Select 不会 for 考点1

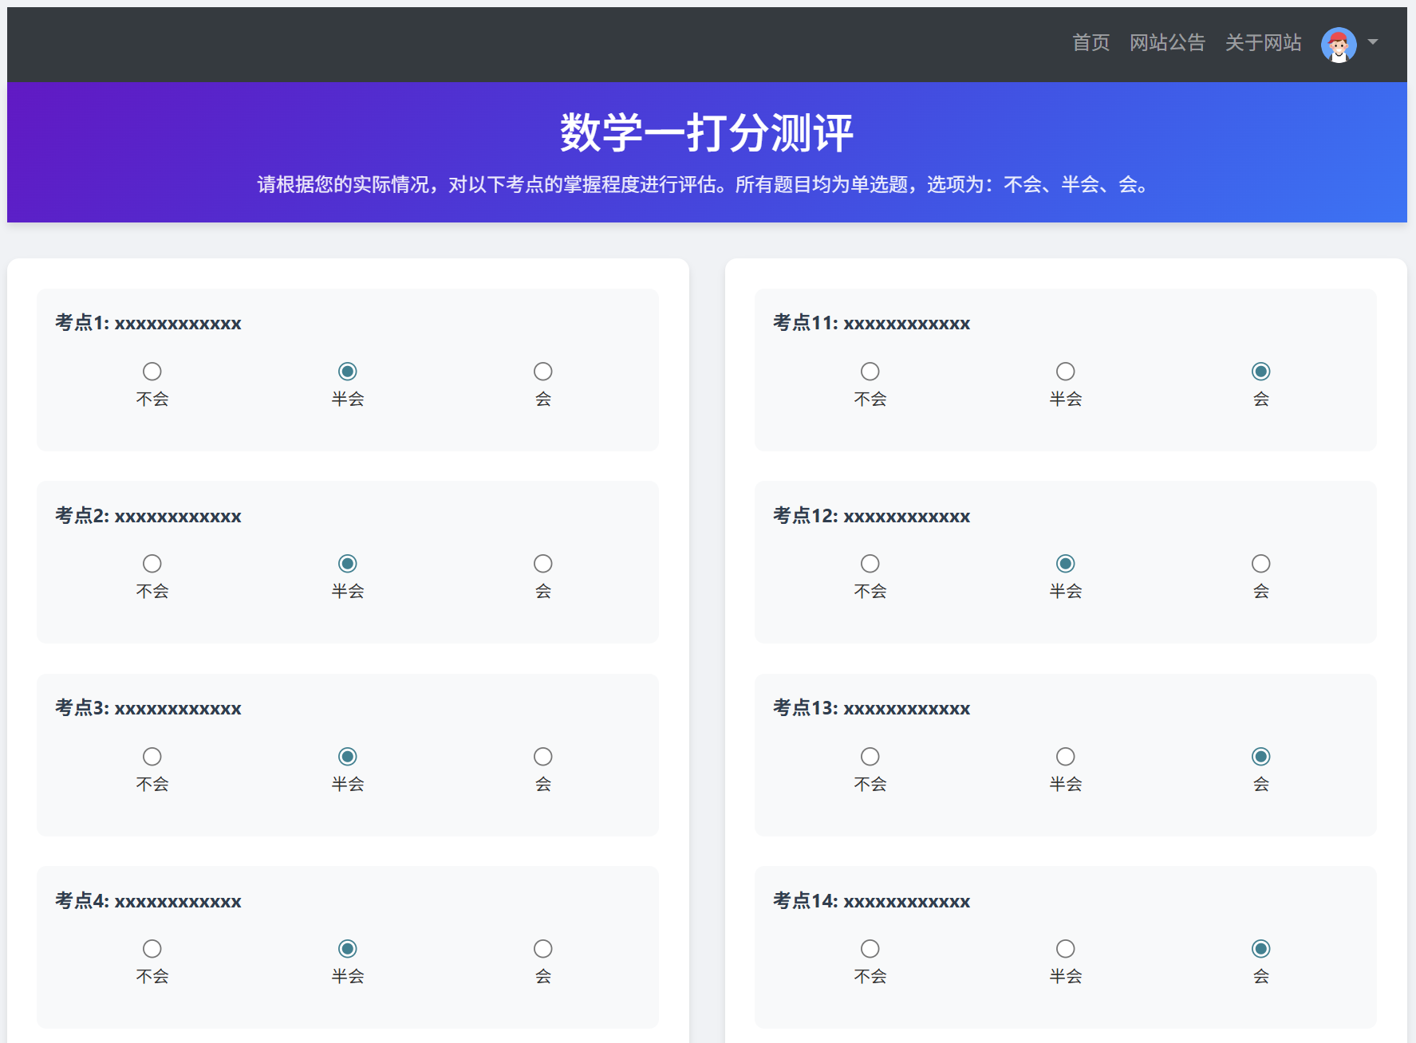tap(152, 372)
